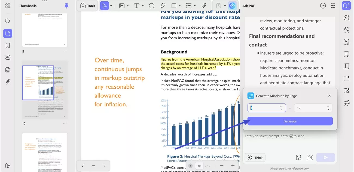The image size is (354, 172).
Task: Click the prompt input field
Action: (290, 136)
